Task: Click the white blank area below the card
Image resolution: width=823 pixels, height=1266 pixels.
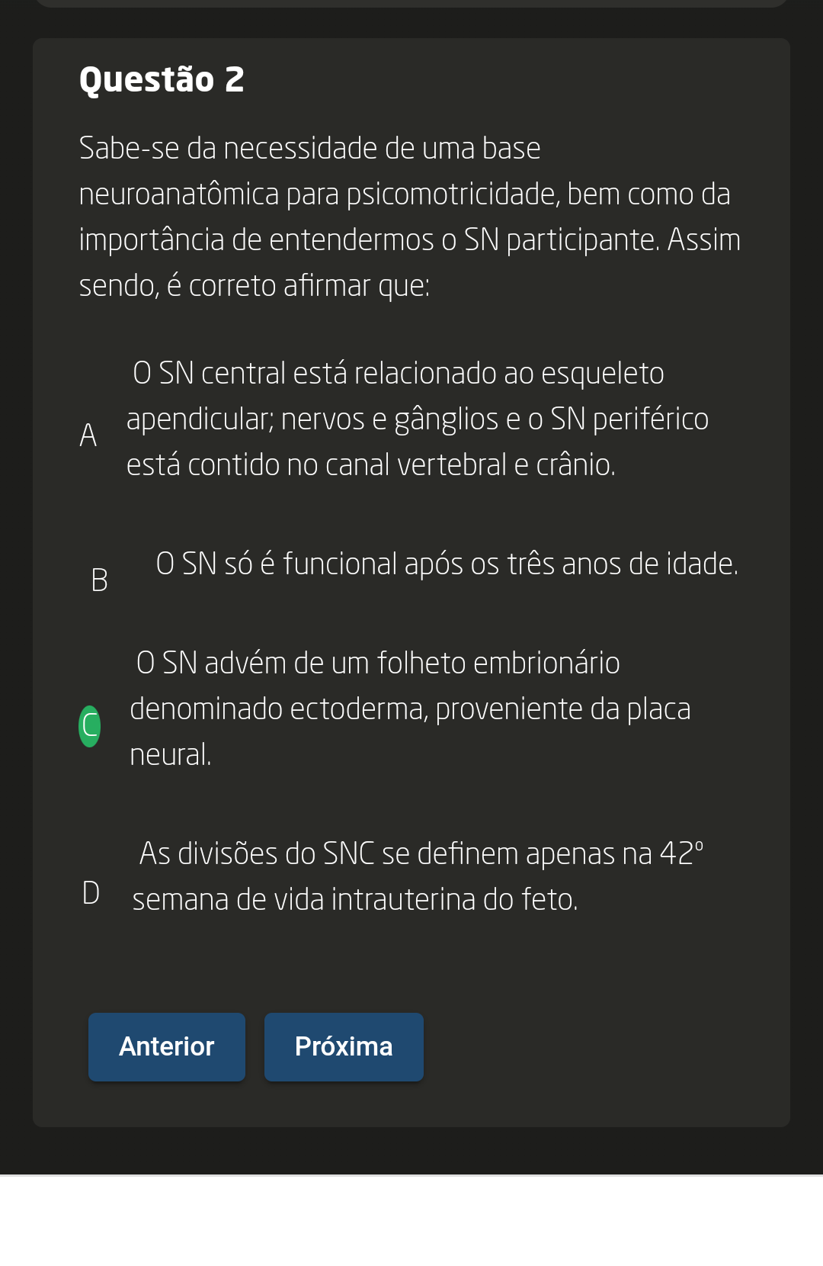Action: 411,1220
